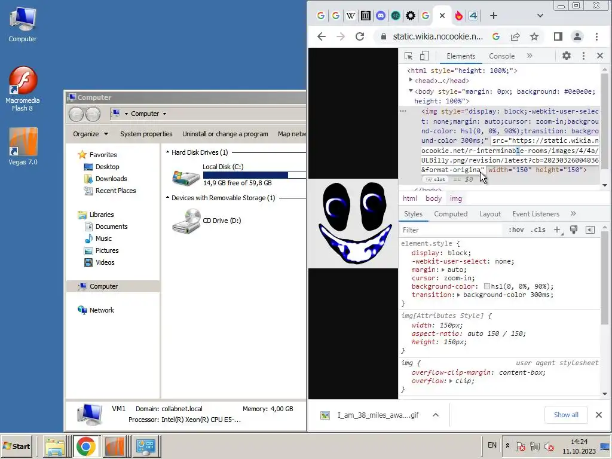Open the Event Listeners tab
612x459 pixels.
[535, 214]
